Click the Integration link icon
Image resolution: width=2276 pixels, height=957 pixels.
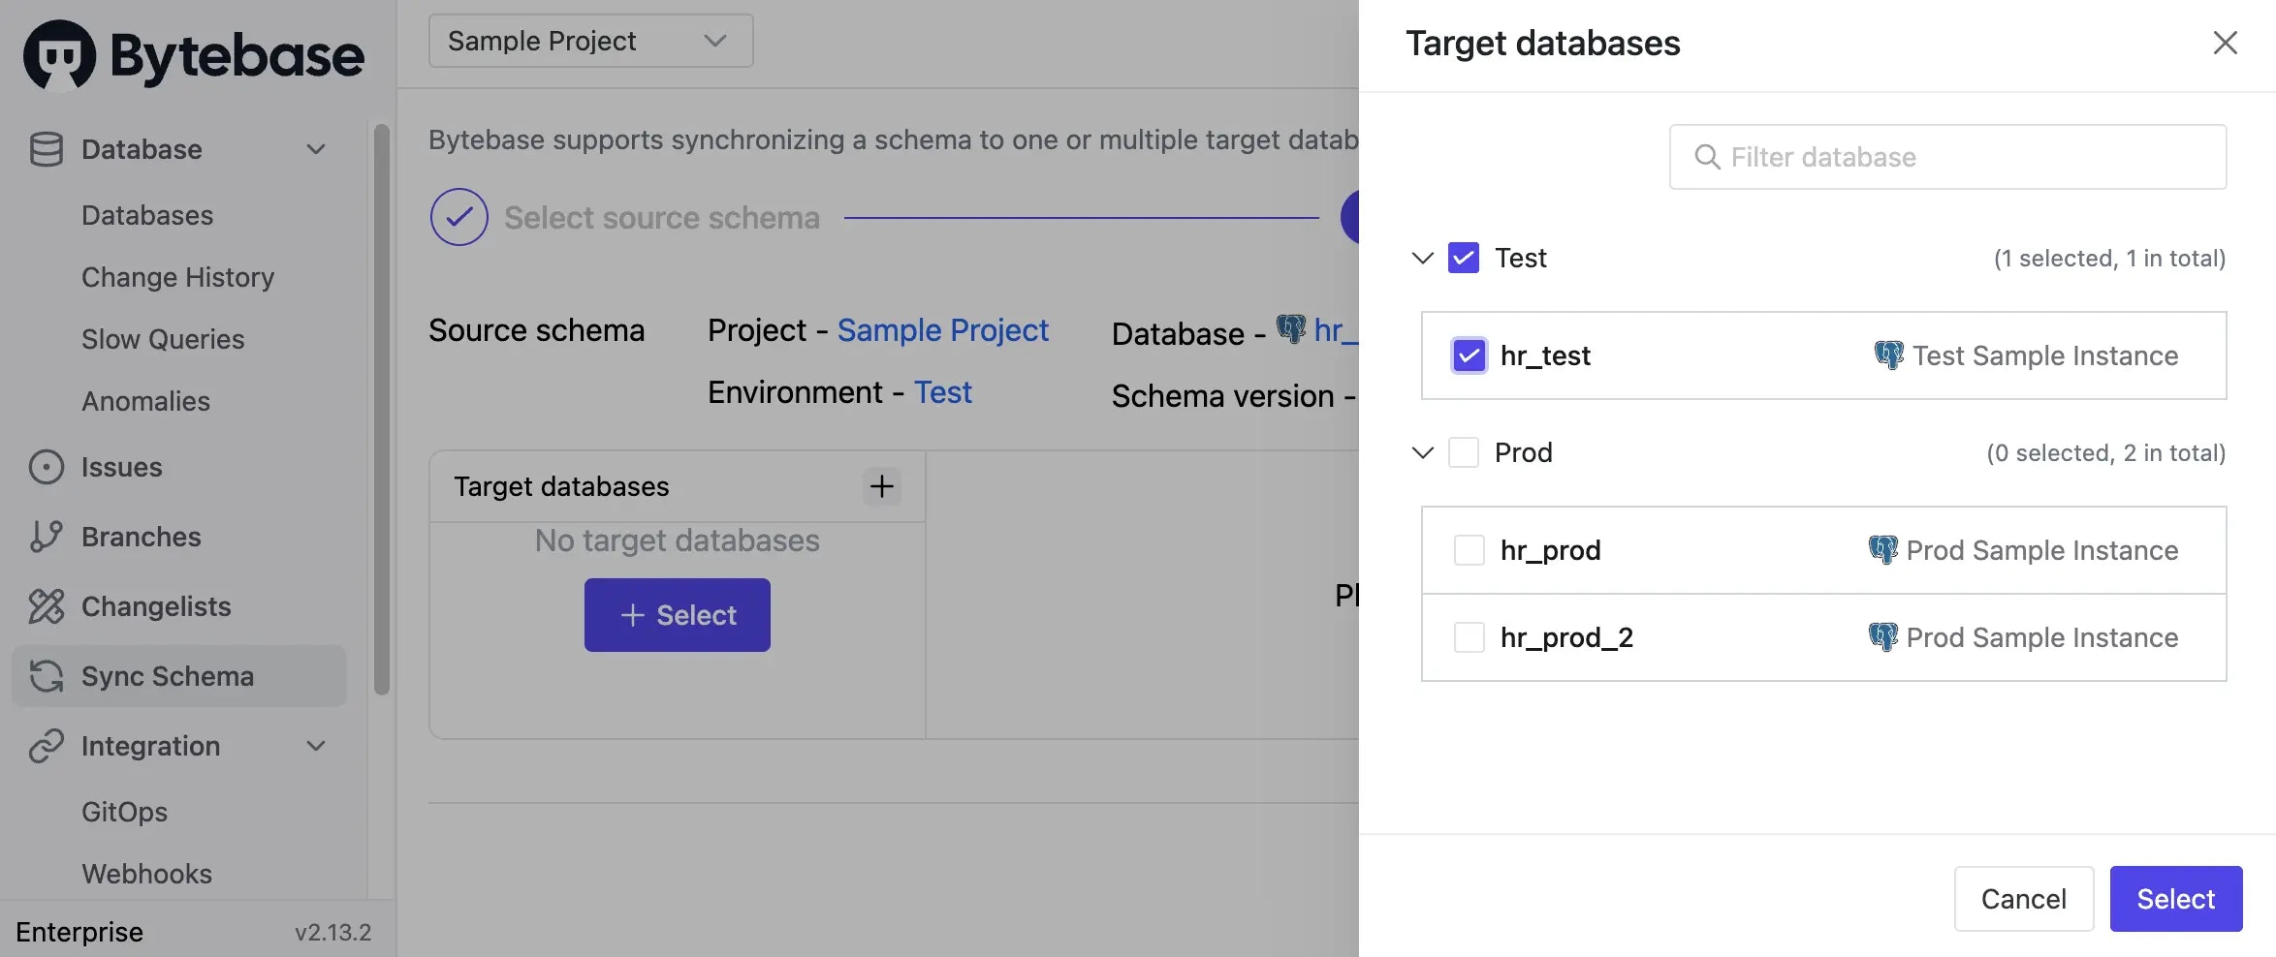point(46,746)
